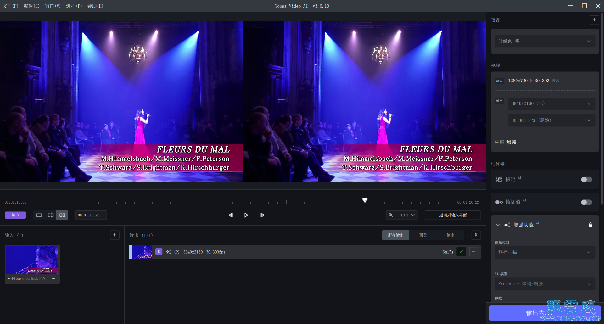Step forward one frame
The height and width of the screenshot is (324, 604).
pyautogui.click(x=262, y=215)
